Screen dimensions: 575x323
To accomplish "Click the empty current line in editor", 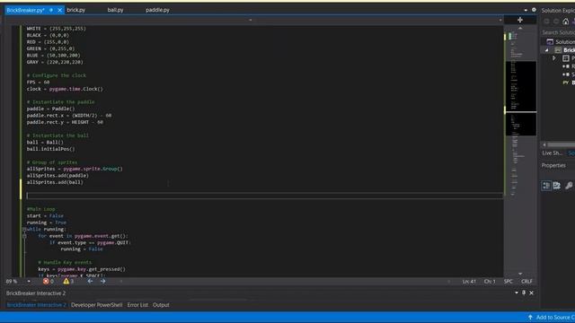I will [x=265, y=196].
